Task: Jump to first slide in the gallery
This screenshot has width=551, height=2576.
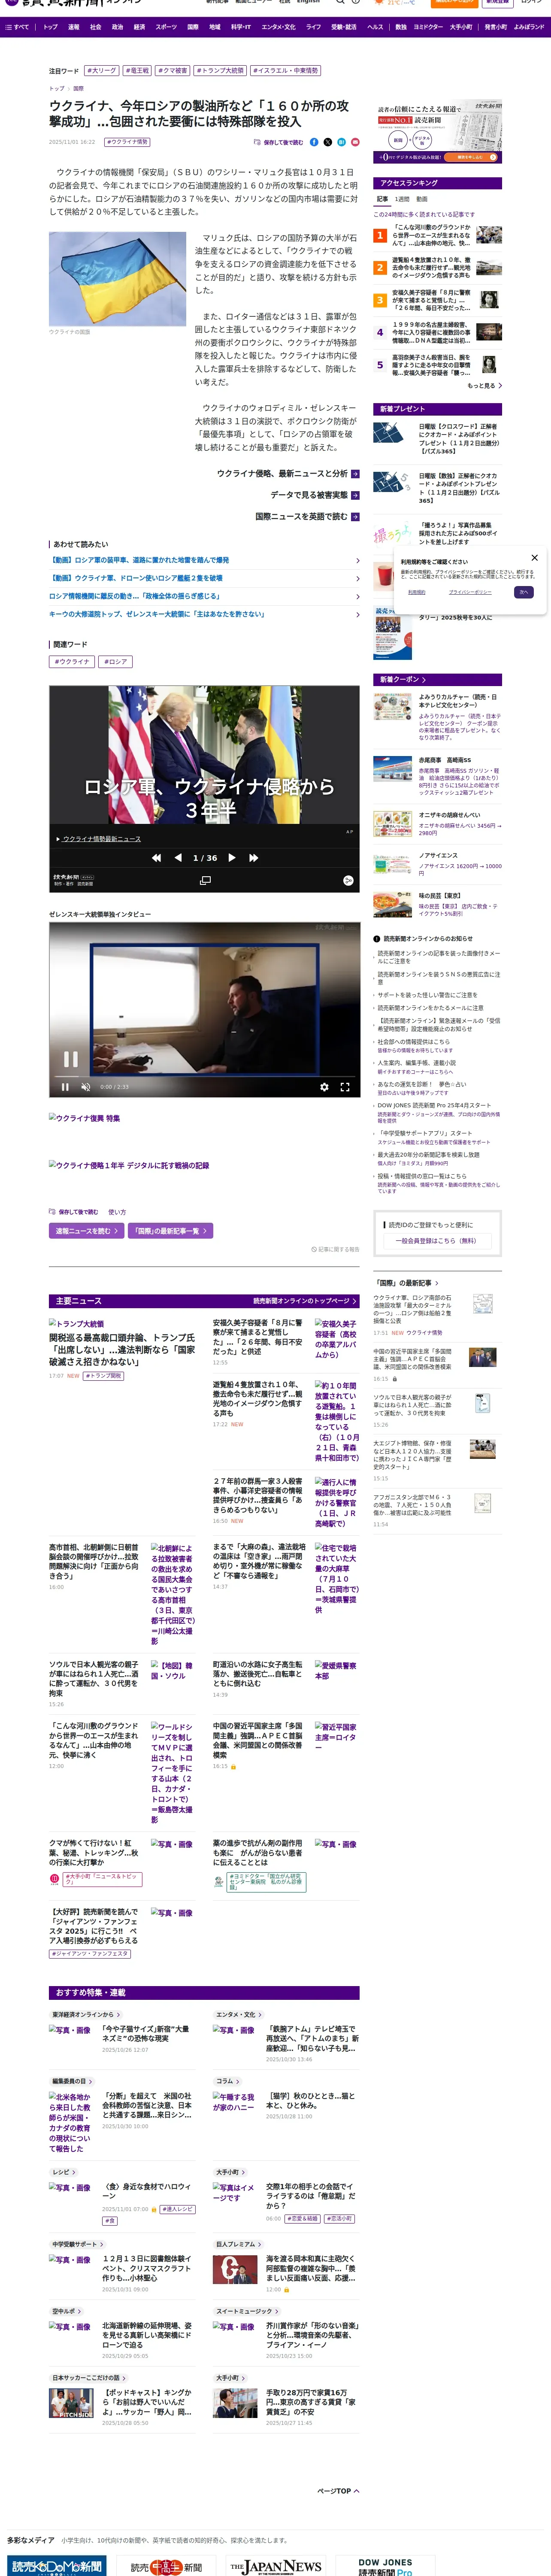Action: (x=156, y=858)
